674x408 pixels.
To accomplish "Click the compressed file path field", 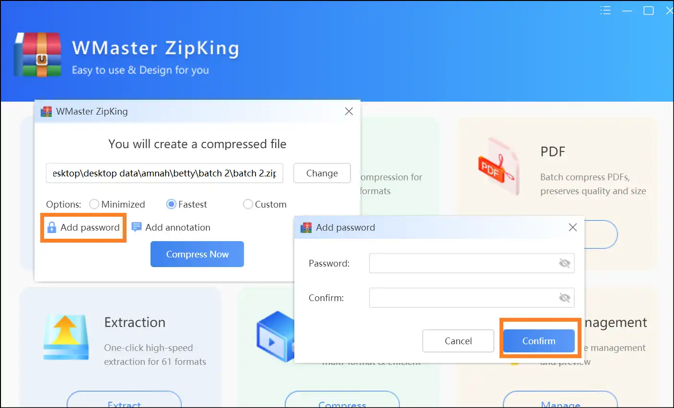I will click(x=164, y=173).
